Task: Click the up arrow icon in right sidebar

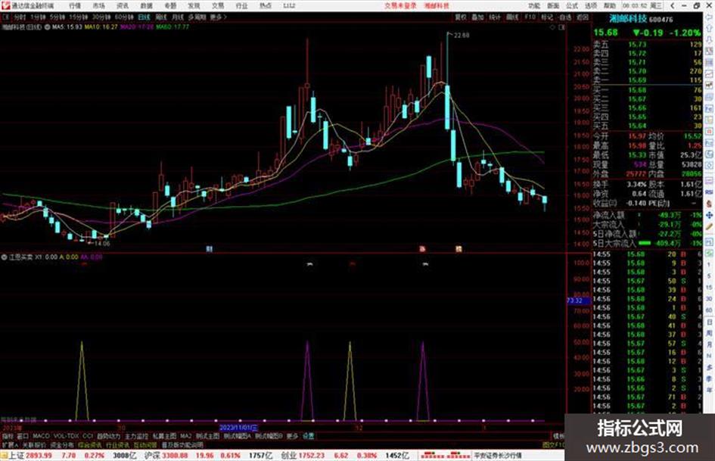Action: [709, 29]
